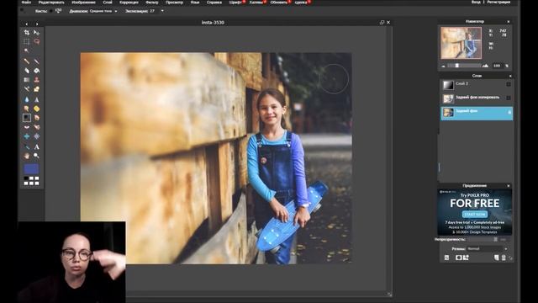Select the Magic Wand tool
The height and width of the screenshot is (303, 538).
pyautogui.click(x=26, y=50)
